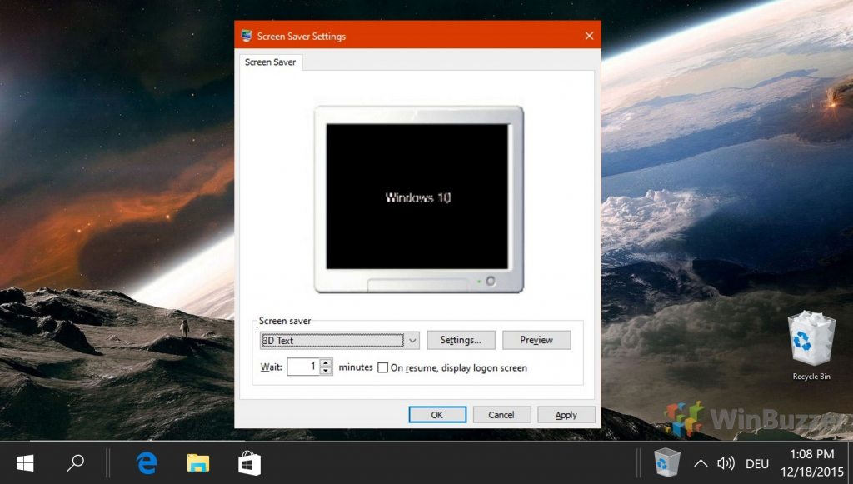This screenshot has height=484, width=853.
Task: Click the Windows 10 screen saver preview monitor
Action: (x=418, y=199)
